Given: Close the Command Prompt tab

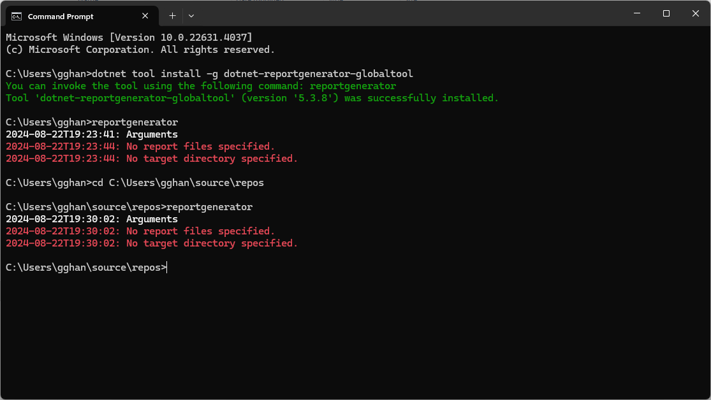Looking at the screenshot, I should pos(148,16).
